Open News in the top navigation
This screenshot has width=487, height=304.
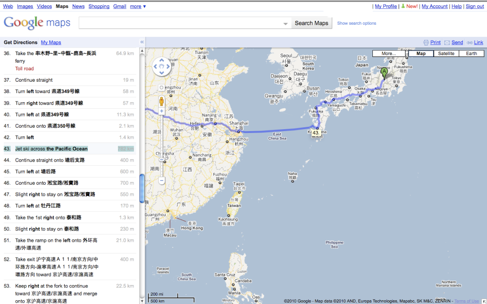click(78, 6)
